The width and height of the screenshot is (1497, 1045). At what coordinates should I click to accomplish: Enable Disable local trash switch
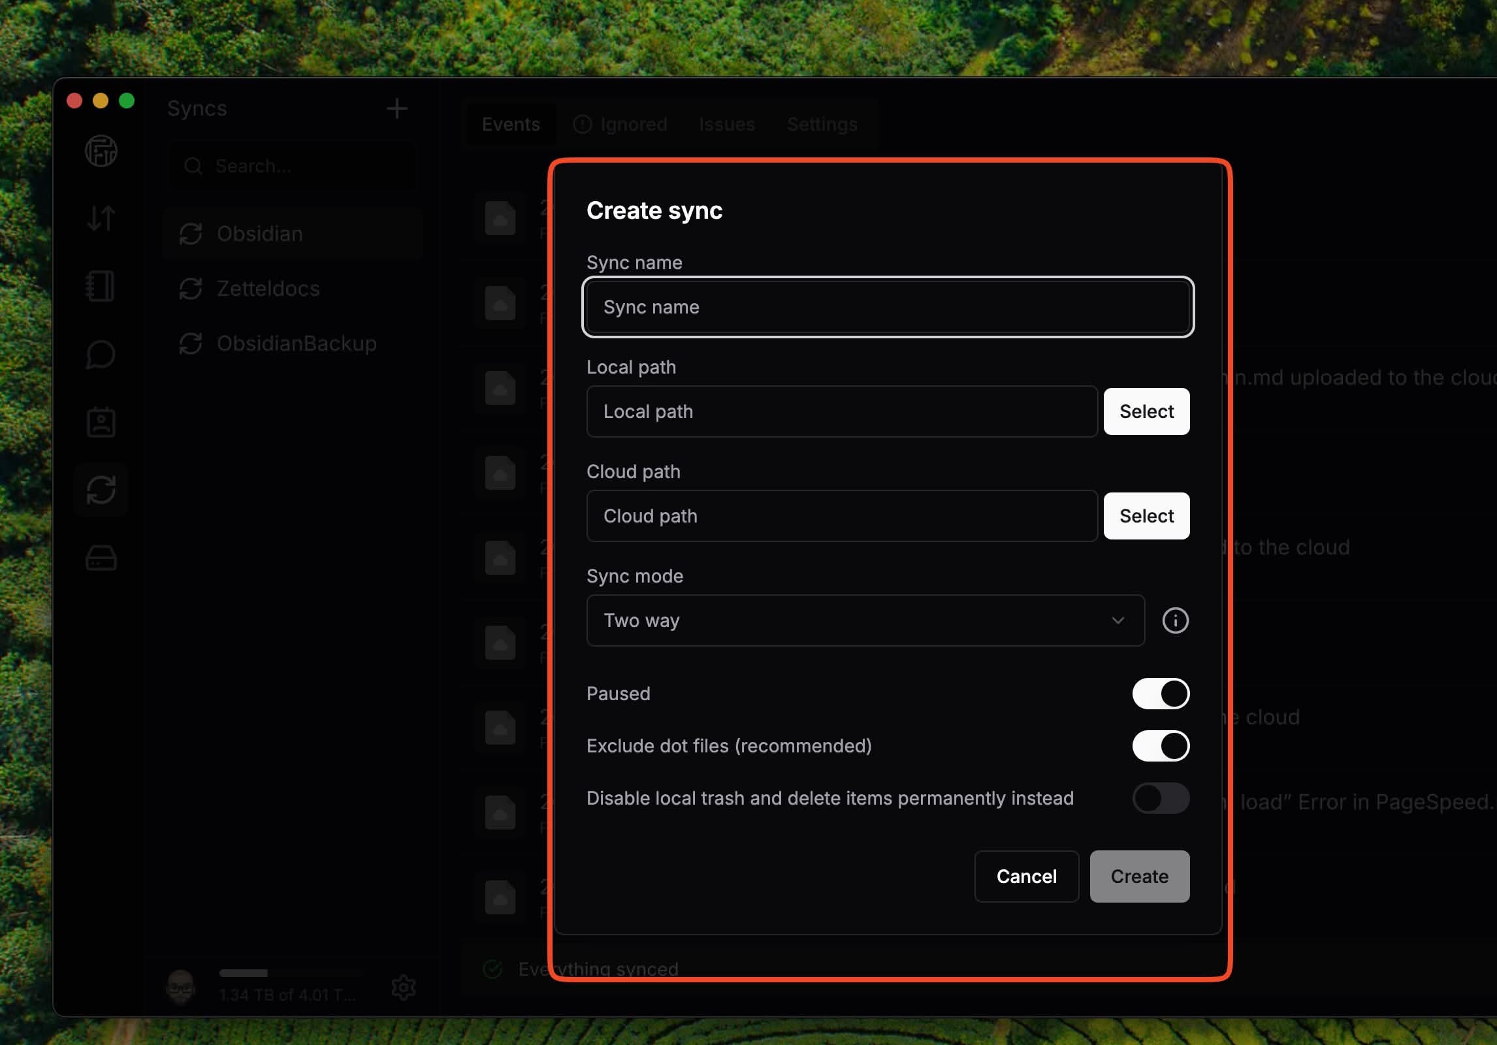(1161, 798)
